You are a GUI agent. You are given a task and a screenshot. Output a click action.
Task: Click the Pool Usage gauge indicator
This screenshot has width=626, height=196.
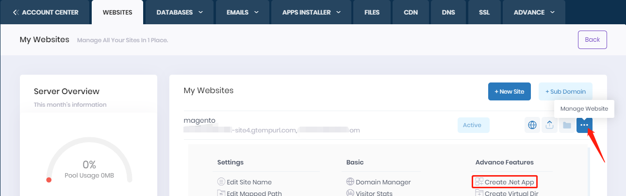tap(49, 180)
